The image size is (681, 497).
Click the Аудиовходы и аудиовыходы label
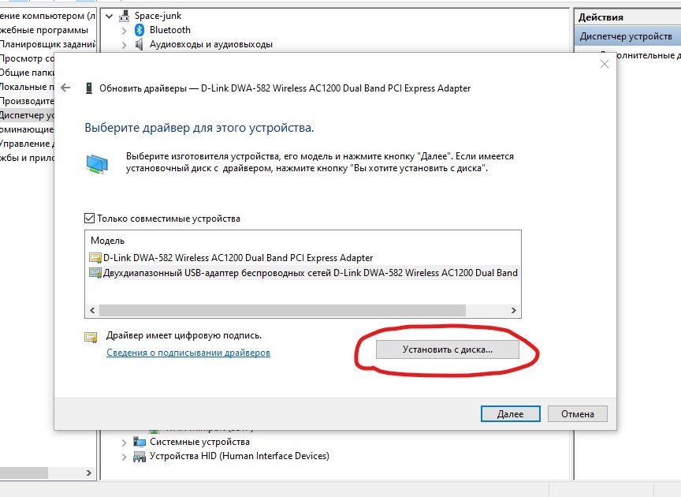tap(211, 44)
